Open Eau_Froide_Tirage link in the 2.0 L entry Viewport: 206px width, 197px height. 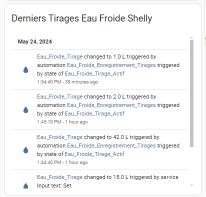[60, 97]
